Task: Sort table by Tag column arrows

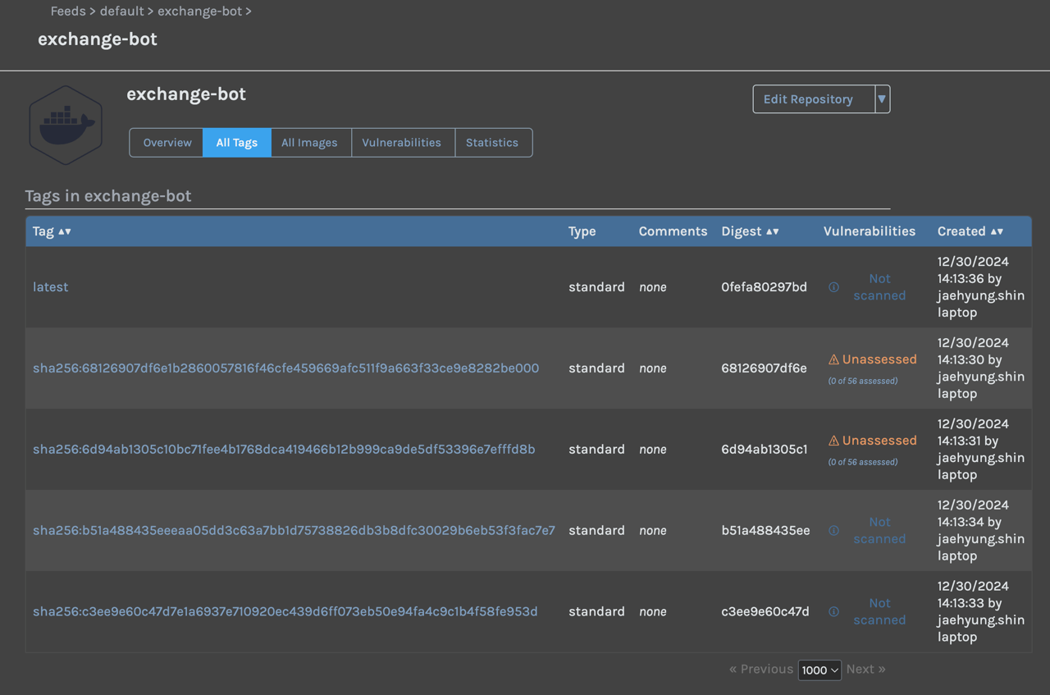Action: point(65,231)
